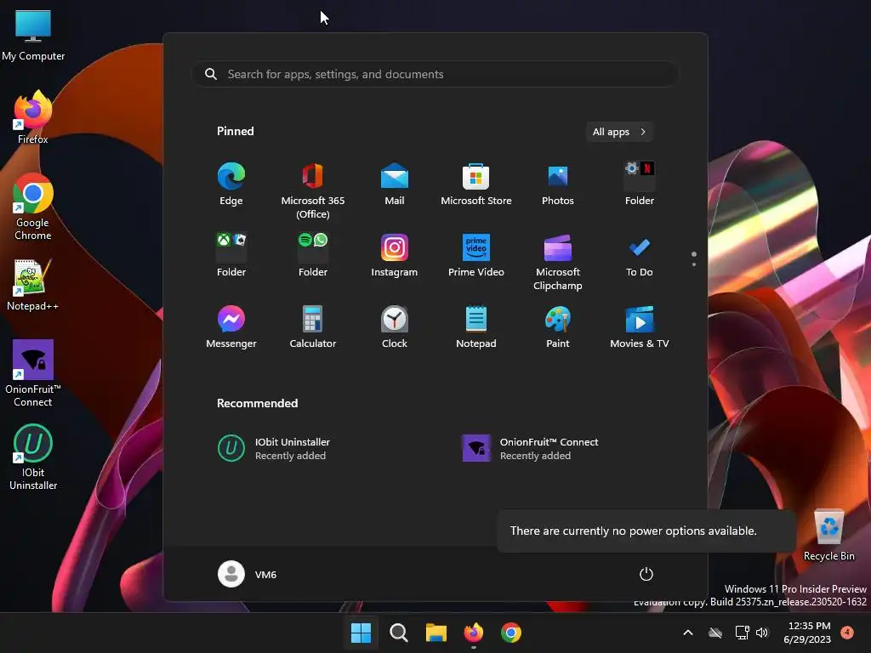
Task: Open volume control in system tray
Action: (x=762, y=633)
